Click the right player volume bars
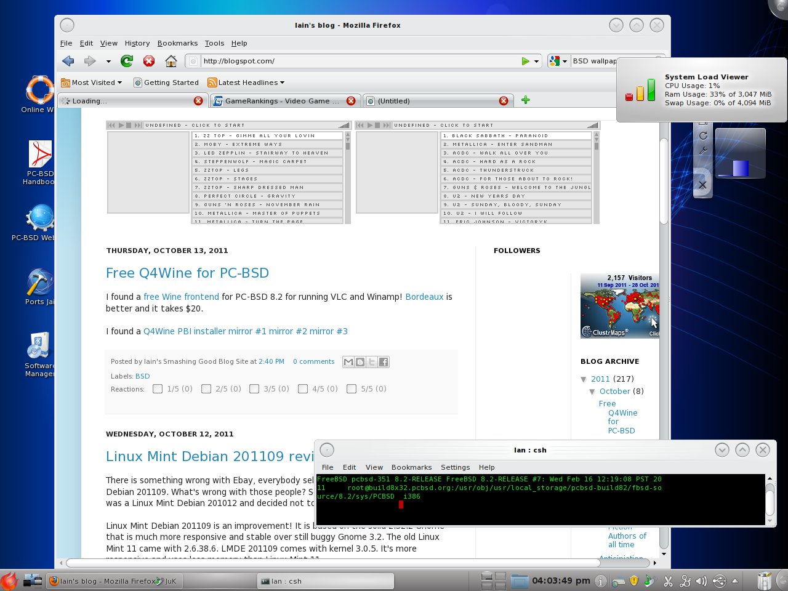Screen dimensions: 788x591 [593, 125]
